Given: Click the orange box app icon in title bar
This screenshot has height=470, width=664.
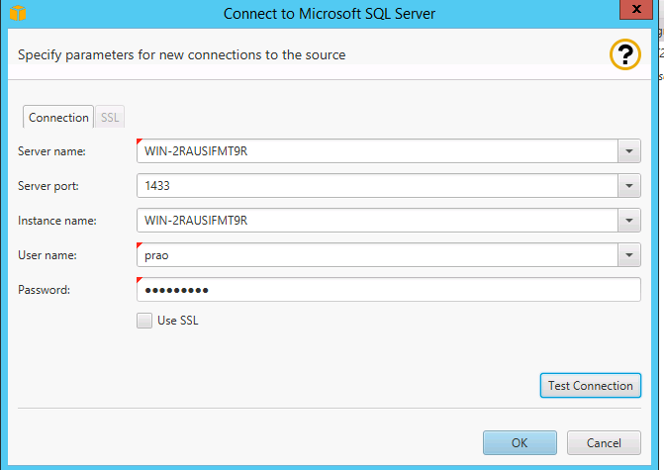Looking at the screenshot, I should click(18, 13).
